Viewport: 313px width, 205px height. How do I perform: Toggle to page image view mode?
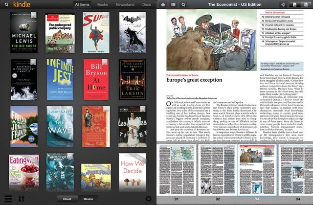tap(294, 4)
